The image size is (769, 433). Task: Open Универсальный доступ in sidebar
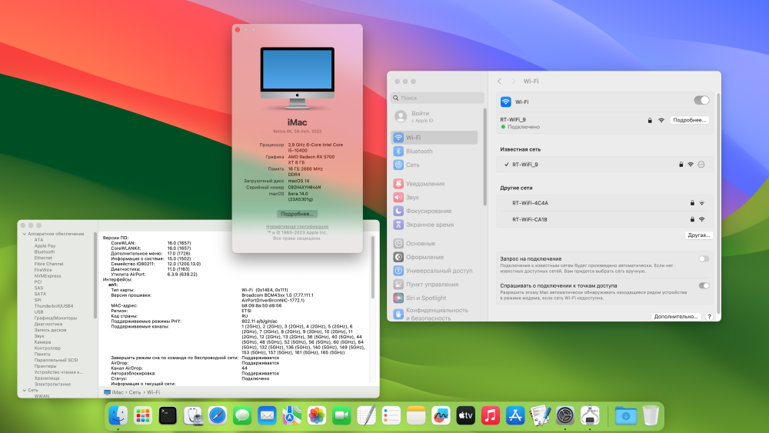pyautogui.click(x=434, y=271)
